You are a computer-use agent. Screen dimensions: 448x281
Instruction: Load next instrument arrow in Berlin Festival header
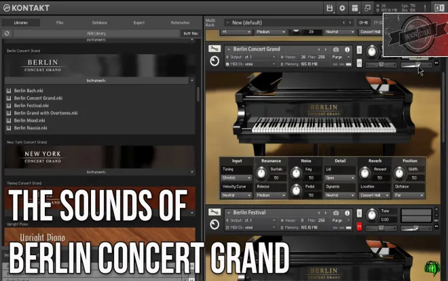pyautogui.click(x=325, y=213)
